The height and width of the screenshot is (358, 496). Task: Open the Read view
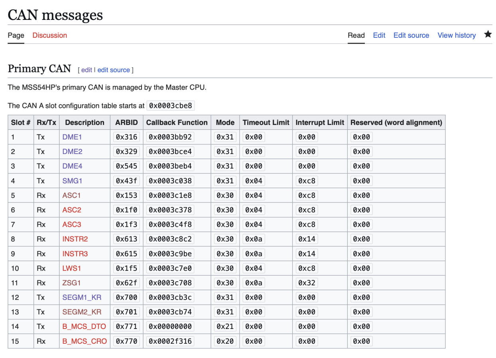(356, 35)
